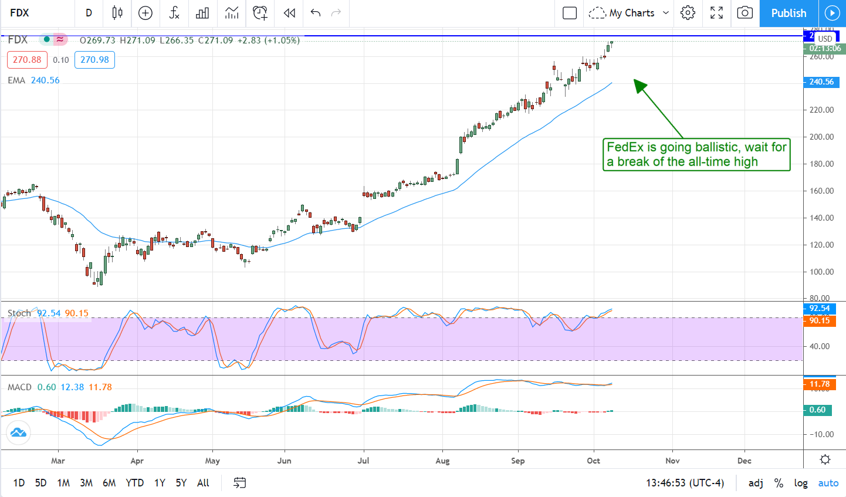Click the Compare or add symbol icon
The image size is (846, 497).
145,13
